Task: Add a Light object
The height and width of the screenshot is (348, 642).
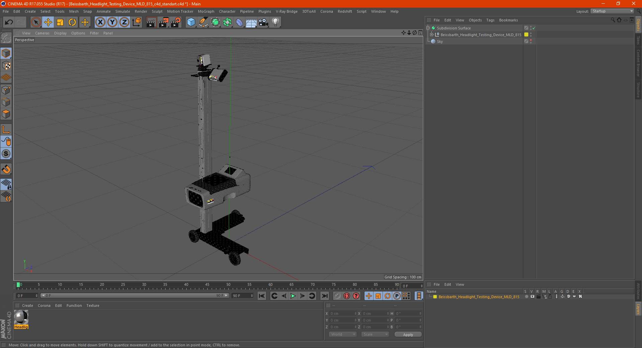Action: (276, 22)
